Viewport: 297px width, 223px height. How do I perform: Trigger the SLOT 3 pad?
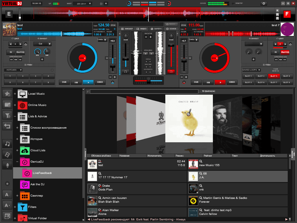pos(274,76)
